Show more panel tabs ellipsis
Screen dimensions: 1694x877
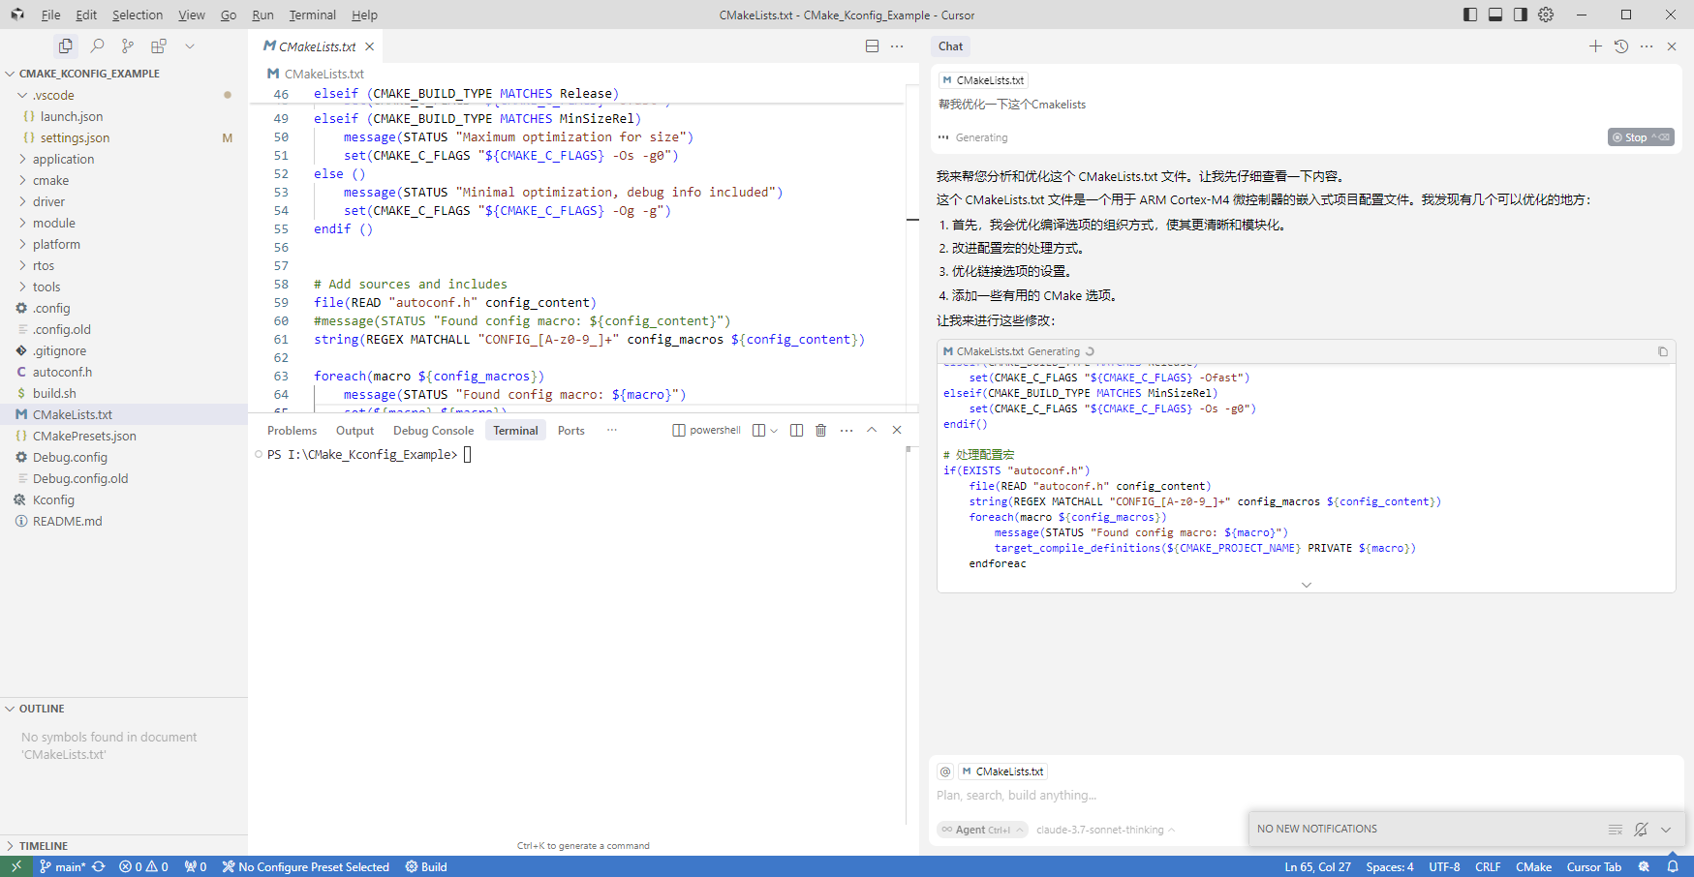(x=612, y=430)
